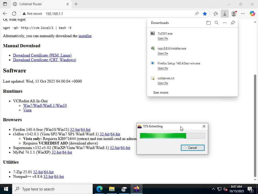
Task: Open the Favorites list icon
Action: pyautogui.click(x=216, y=14)
